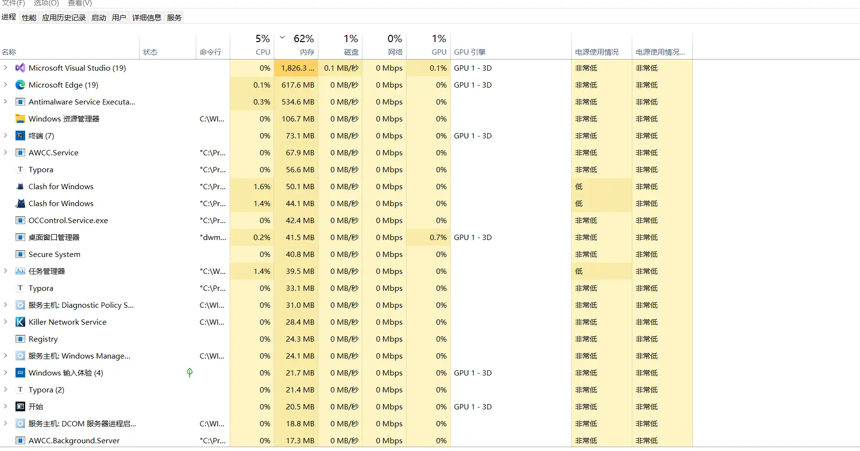
Task: Expand the Typora (2) process group
Action: (5, 390)
